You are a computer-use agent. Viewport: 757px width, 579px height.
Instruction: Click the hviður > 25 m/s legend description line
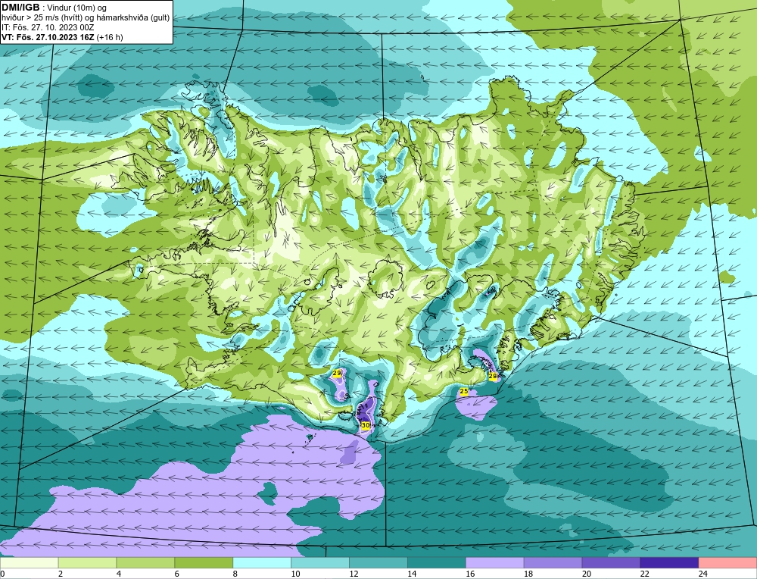click(x=86, y=18)
